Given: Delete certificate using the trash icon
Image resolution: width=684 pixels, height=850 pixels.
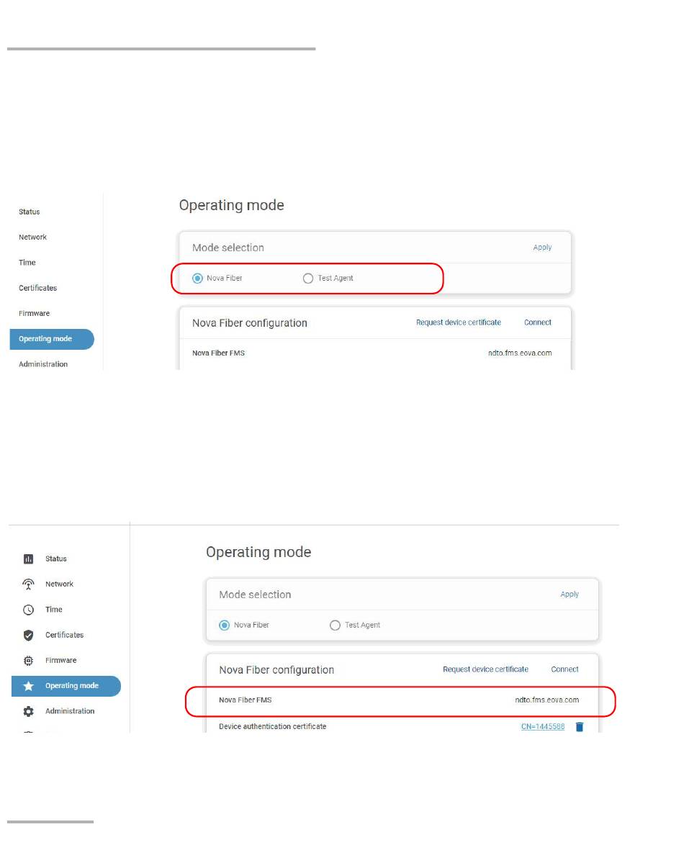Looking at the screenshot, I should 580,727.
